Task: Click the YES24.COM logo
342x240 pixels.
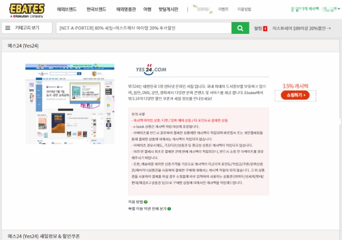Action: [x=151, y=69]
